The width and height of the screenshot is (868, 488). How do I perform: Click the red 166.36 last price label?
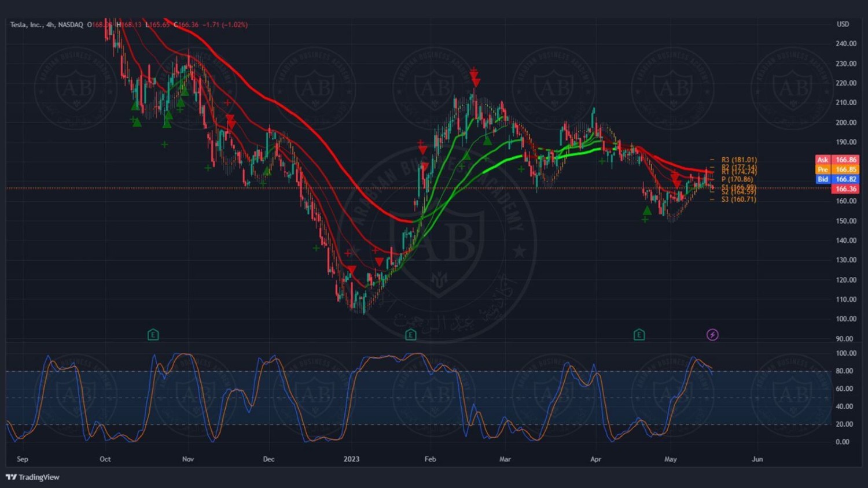pos(845,189)
